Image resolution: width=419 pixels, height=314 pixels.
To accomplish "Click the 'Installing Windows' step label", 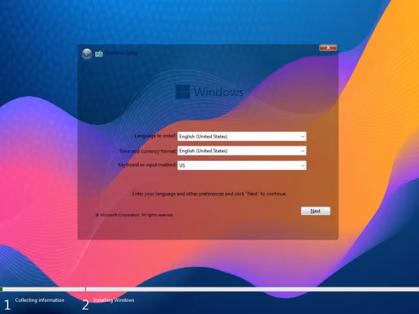I will 114,300.
